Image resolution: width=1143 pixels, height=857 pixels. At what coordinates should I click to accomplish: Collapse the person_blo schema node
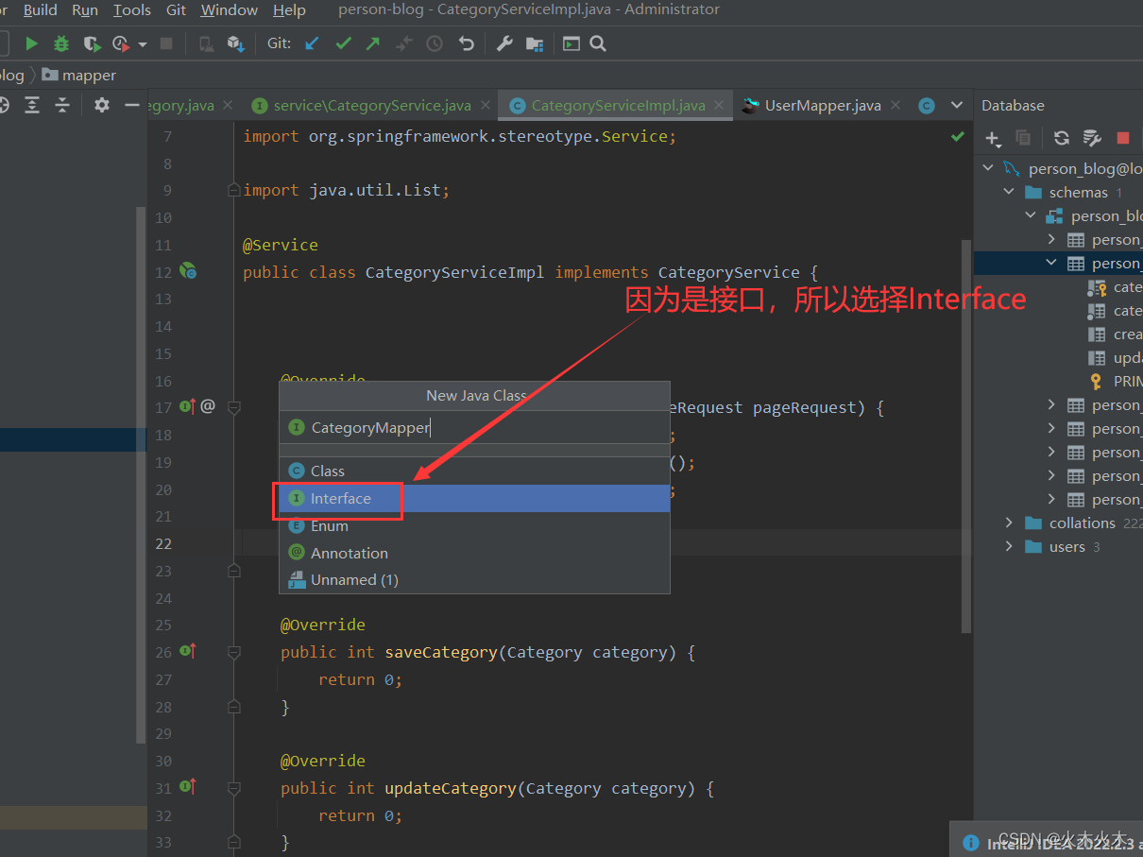1031,215
